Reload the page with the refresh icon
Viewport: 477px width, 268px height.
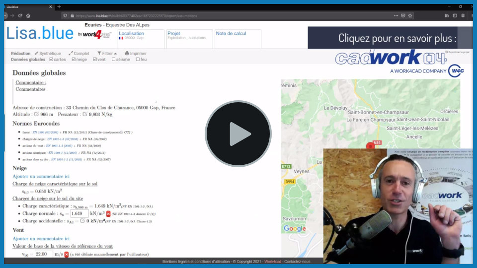pos(20,15)
